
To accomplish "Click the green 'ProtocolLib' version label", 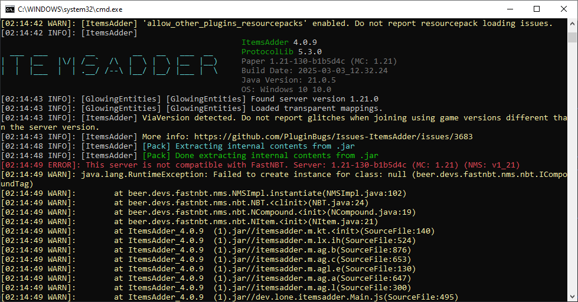I will [267, 52].
